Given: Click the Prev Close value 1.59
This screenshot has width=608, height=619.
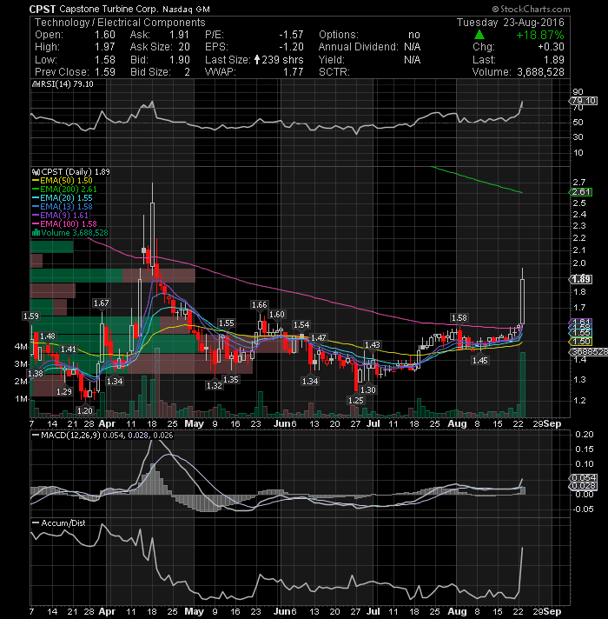Looking at the screenshot, I should click(105, 72).
